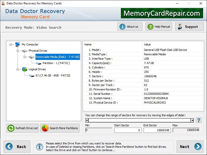
Task: Collapse the Logical Drives branch
Action: tap(17, 69)
